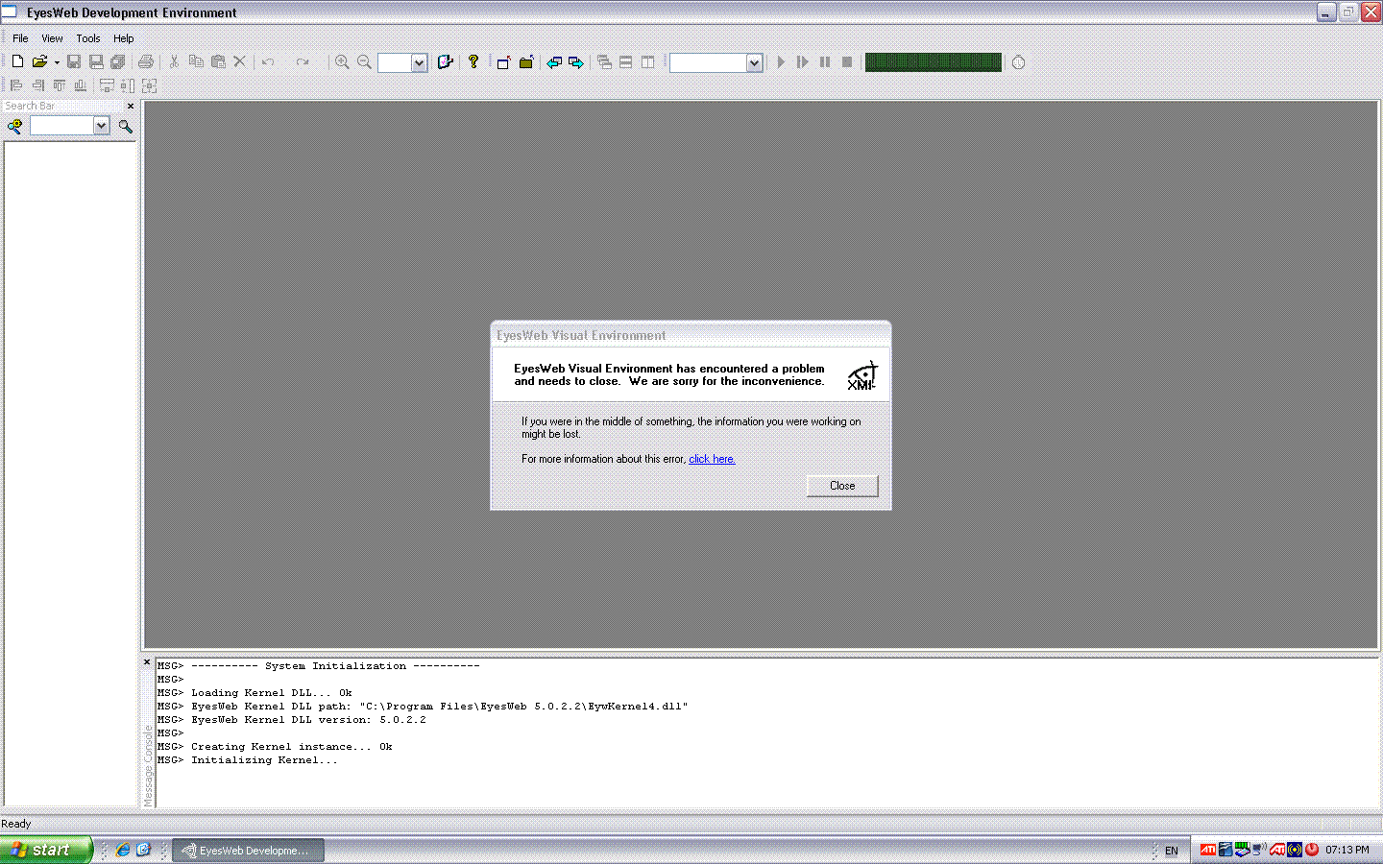Select the EyesWeb Development task in the taskbar
Screen dimensions: 1383x864
(x=248, y=849)
